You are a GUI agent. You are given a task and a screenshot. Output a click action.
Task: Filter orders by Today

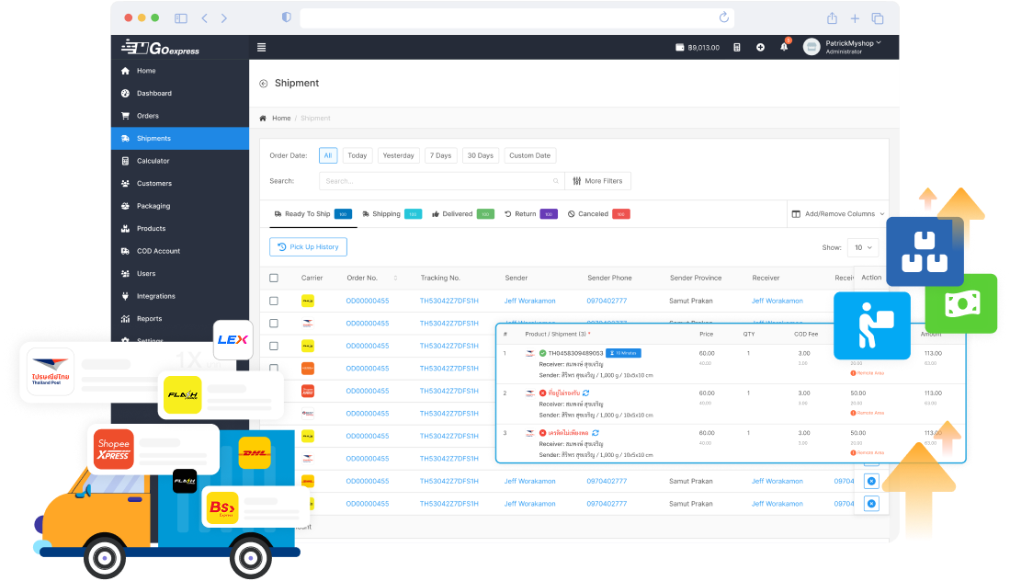coord(357,156)
